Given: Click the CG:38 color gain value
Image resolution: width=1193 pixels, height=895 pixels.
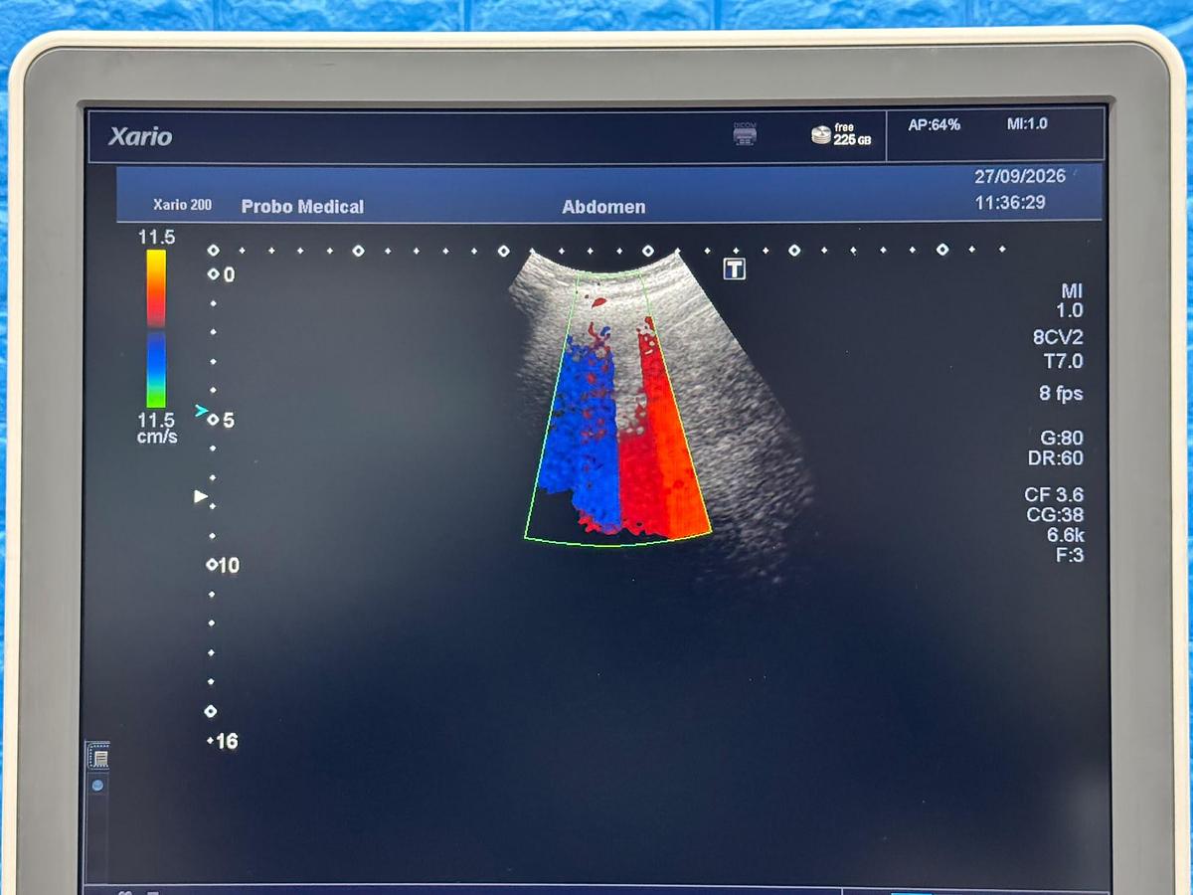Looking at the screenshot, I should (1055, 514).
